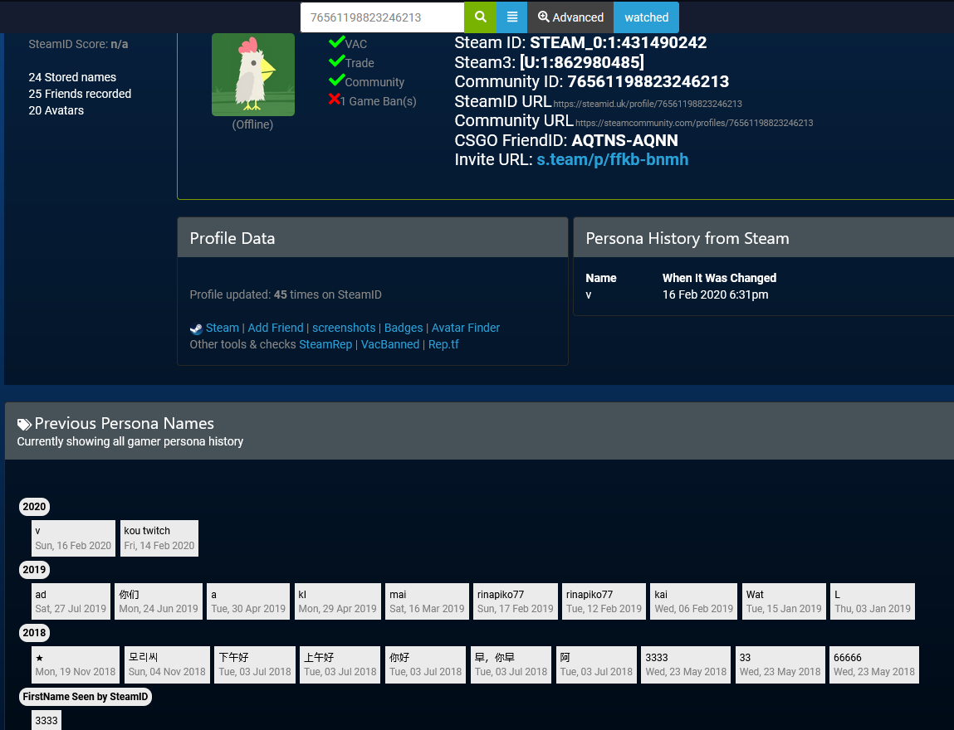
Task: Click the '早，你早' persona card
Action: pyautogui.click(x=511, y=664)
